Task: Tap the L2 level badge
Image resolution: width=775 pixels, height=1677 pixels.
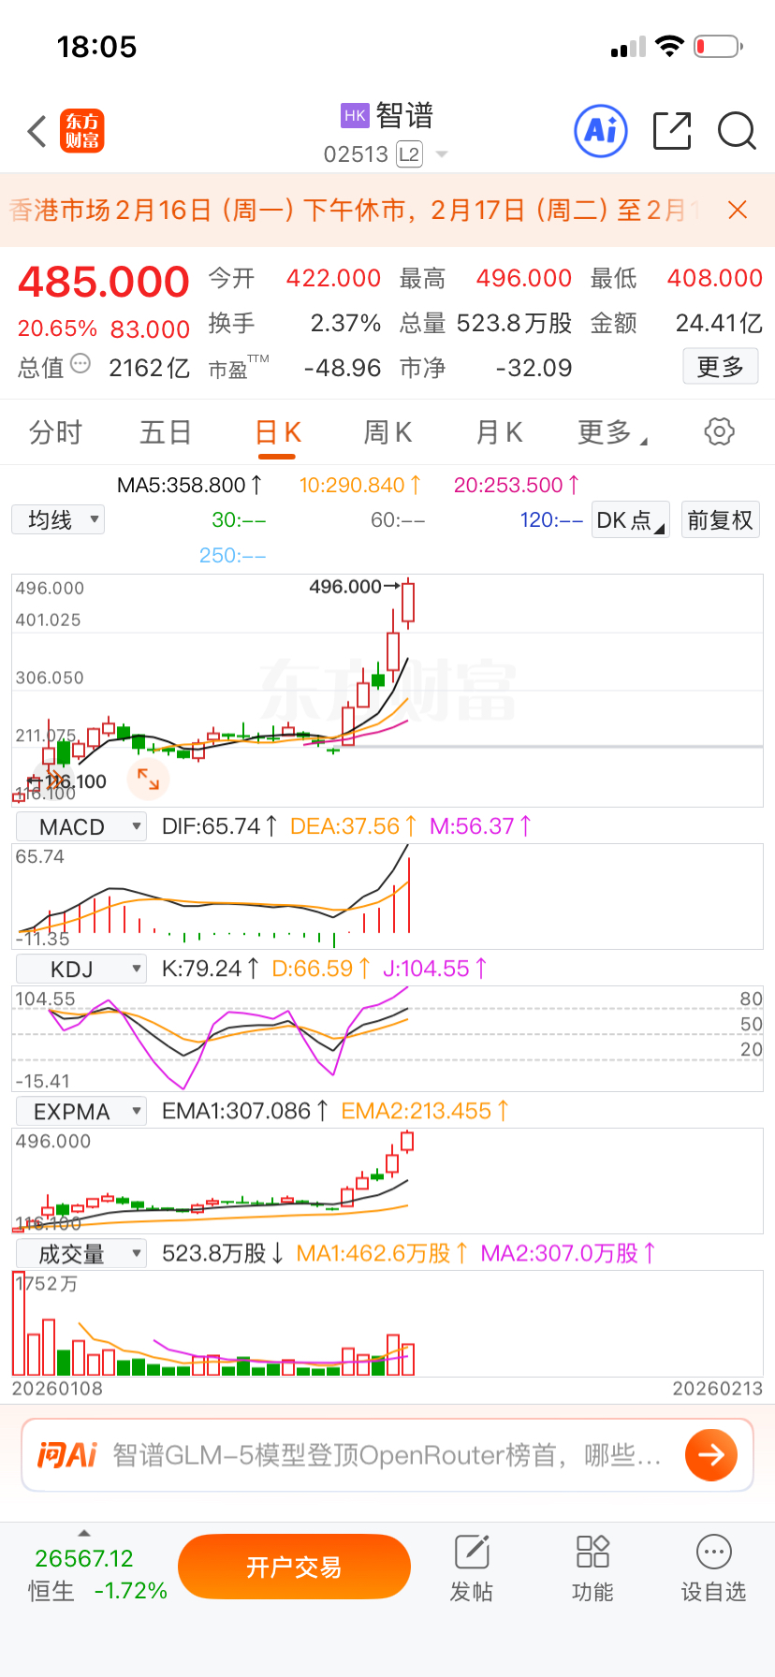Action: (x=409, y=154)
